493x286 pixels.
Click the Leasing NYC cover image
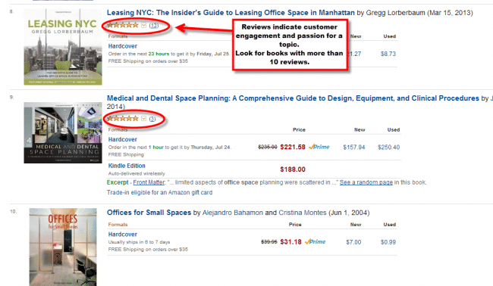[63, 47]
